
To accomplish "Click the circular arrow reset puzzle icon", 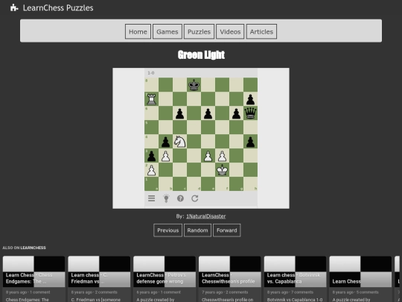I will [195, 198].
